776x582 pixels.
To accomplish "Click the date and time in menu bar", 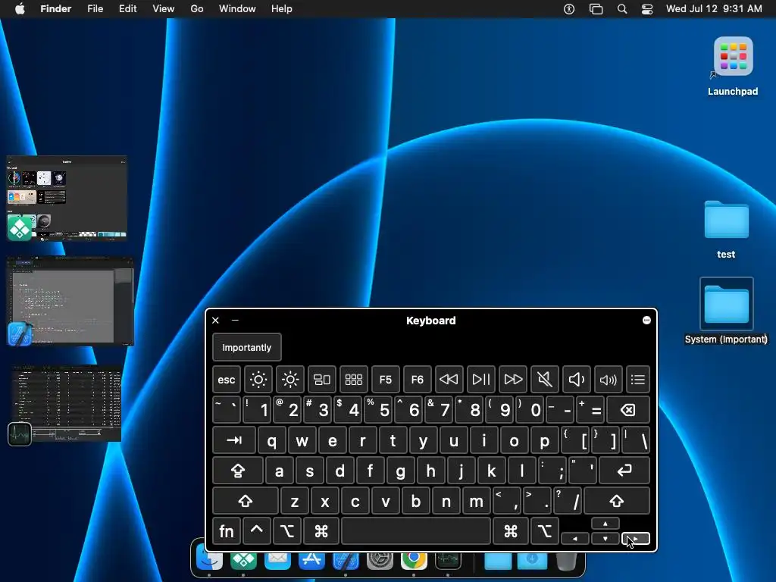I will [714, 9].
